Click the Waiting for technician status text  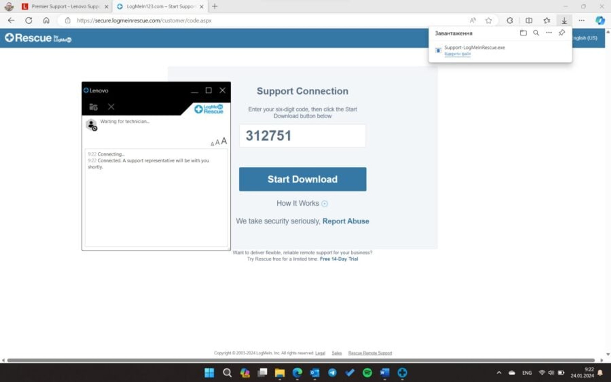coord(125,122)
